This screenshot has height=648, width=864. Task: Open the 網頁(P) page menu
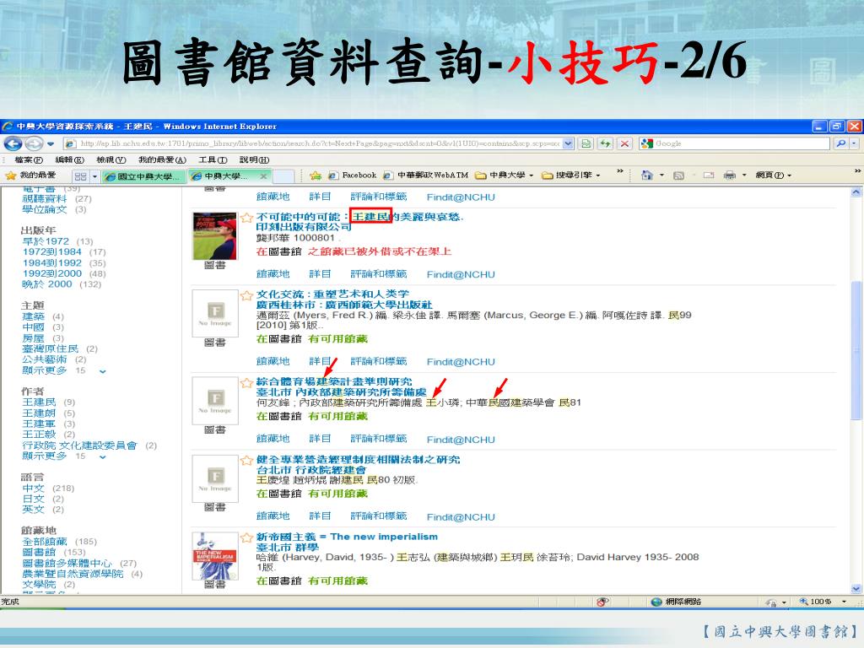point(774,175)
